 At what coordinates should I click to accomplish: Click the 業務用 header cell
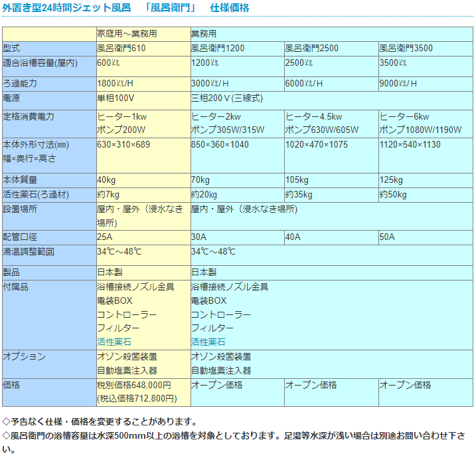332,34
